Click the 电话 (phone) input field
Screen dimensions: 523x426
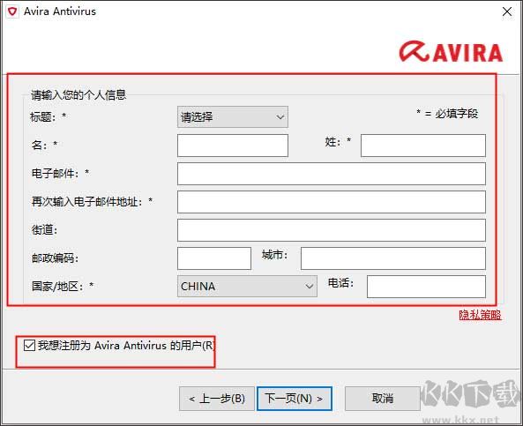426,287
